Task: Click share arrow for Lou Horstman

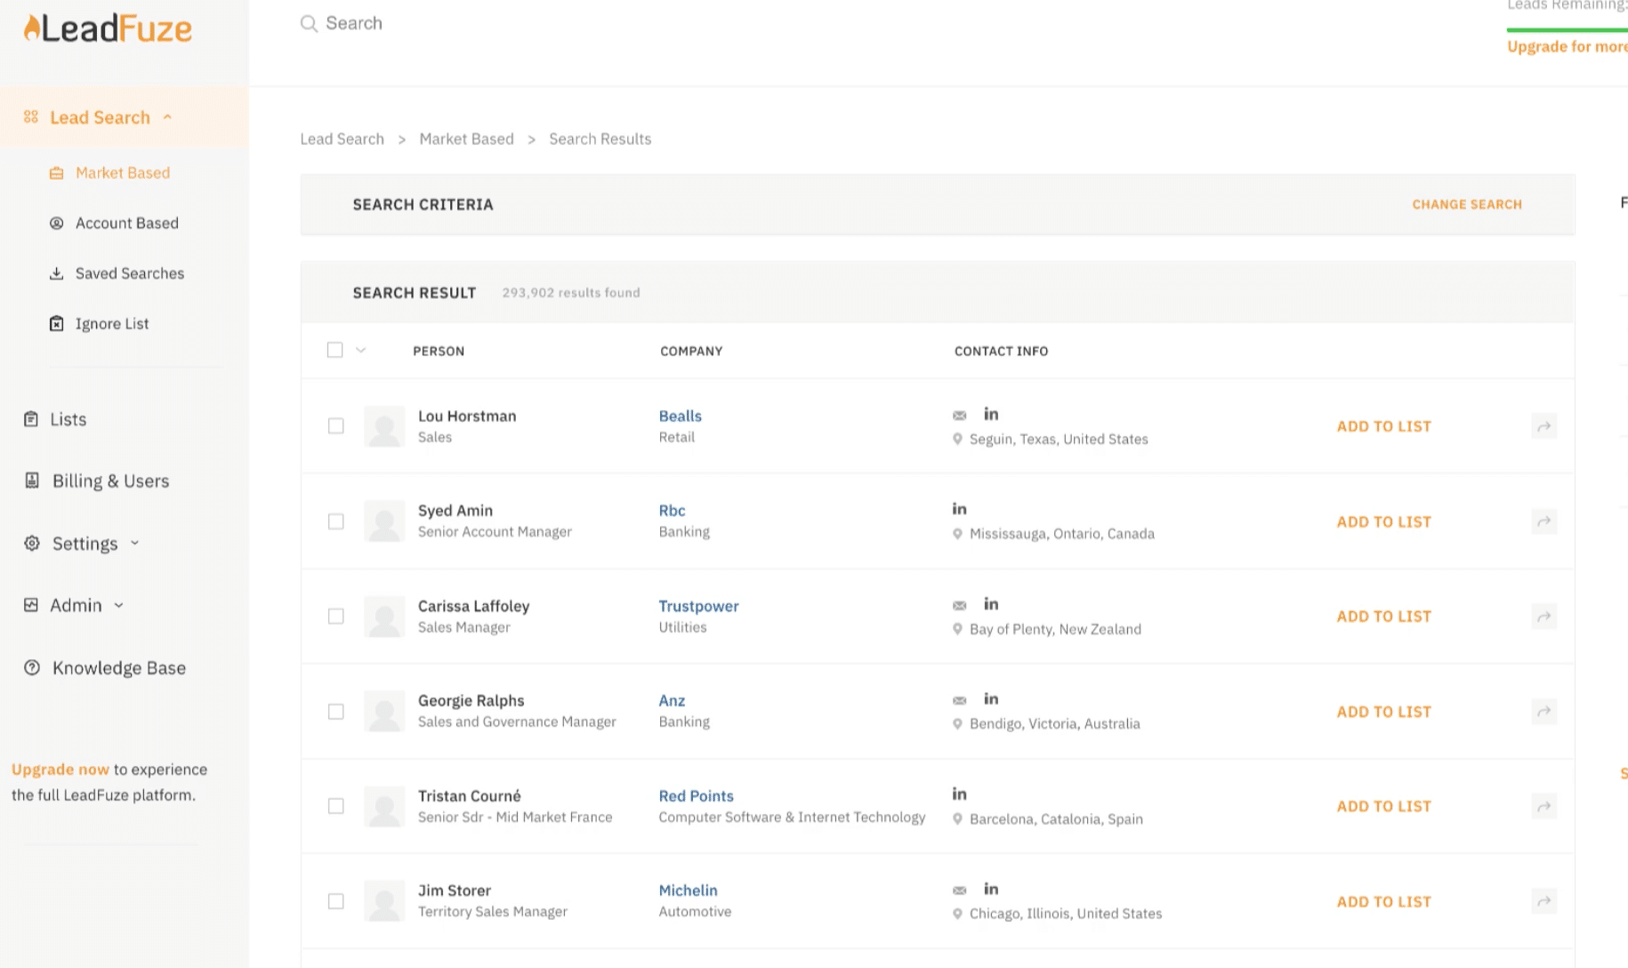Action: pyautogui.click(x=1544, y=426)
